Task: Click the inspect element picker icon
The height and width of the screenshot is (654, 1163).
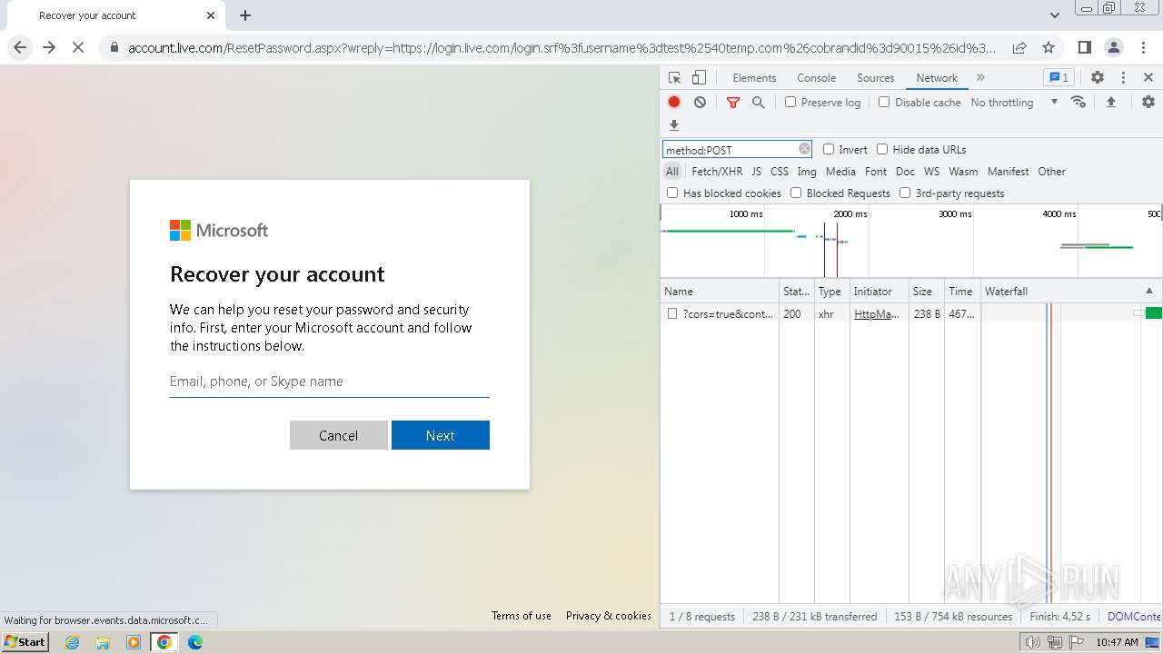Action: coord(674,78)
